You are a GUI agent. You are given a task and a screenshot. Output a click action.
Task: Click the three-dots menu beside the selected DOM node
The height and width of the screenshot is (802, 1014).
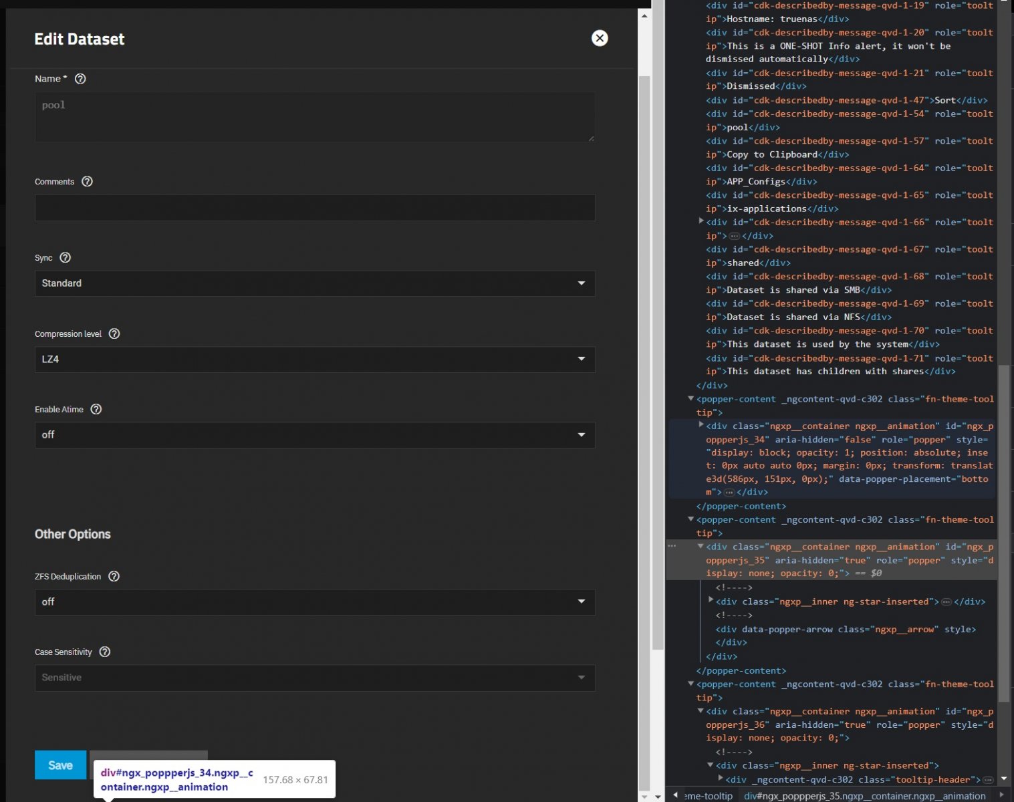pos(672,546)
